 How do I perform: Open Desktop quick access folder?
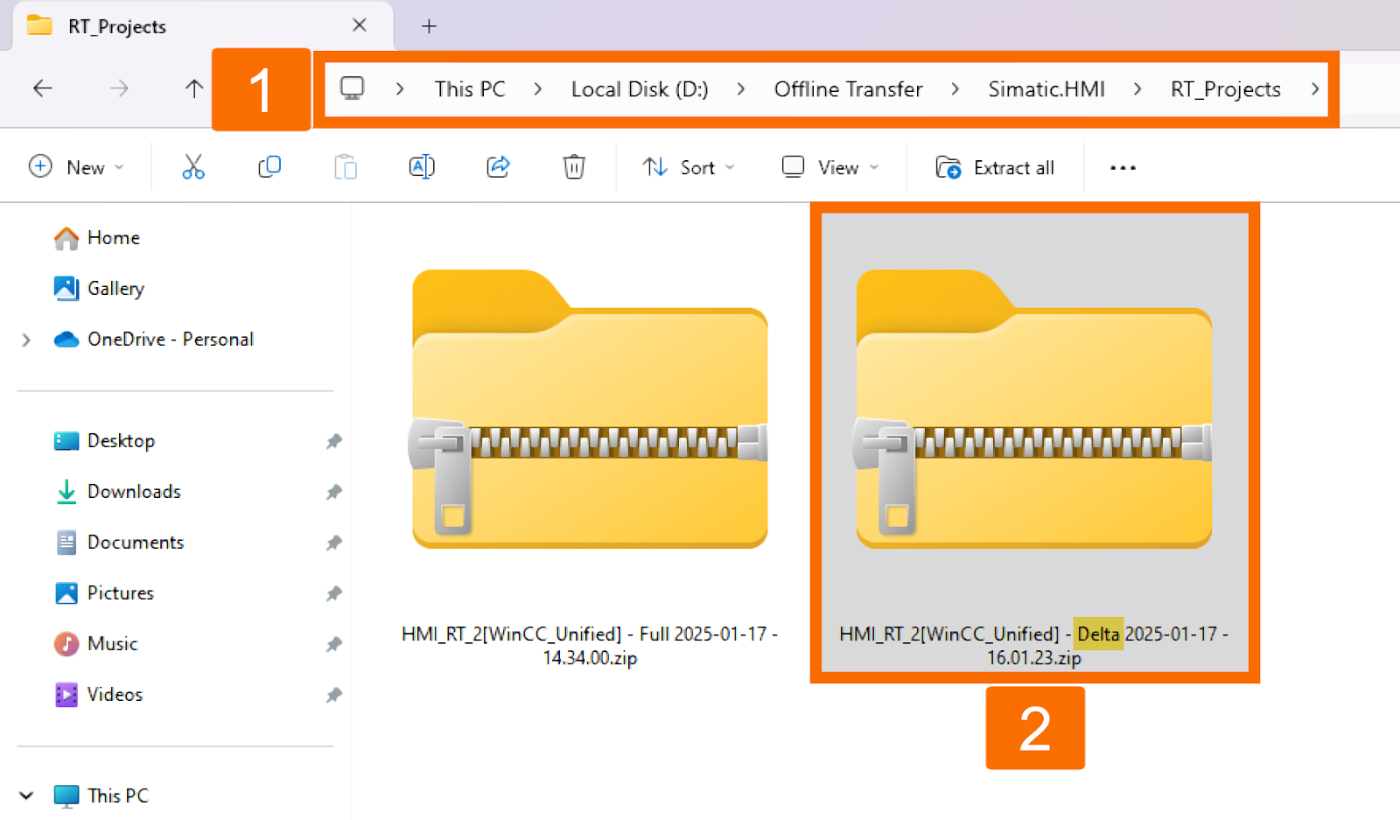(105, 441)
